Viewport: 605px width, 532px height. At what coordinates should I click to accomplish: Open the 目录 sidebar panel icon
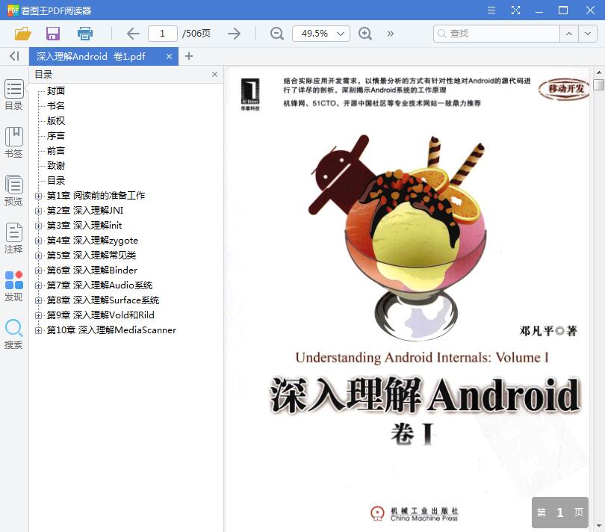click(14, 95)
